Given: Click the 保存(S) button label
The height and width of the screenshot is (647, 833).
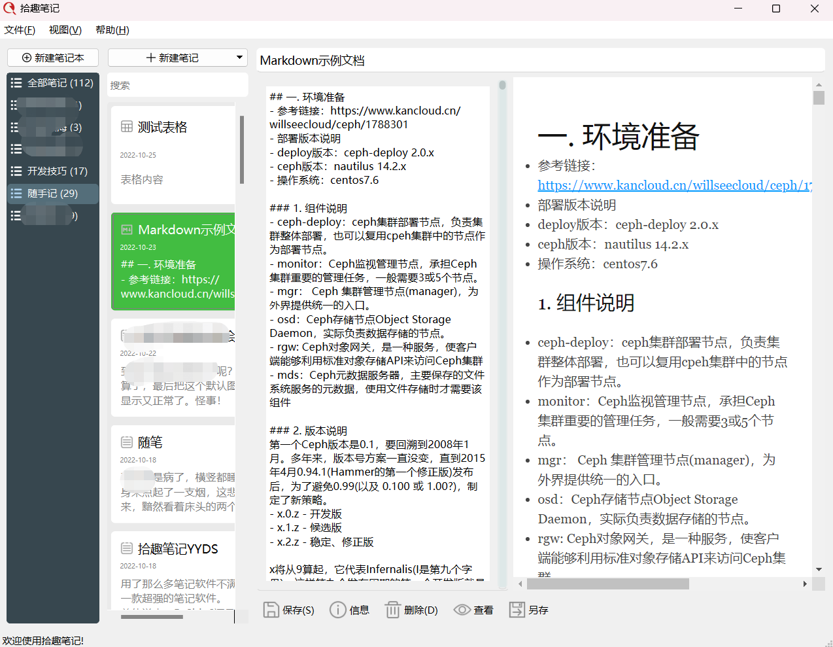Looking at the screenshot, I should point(298,610).
